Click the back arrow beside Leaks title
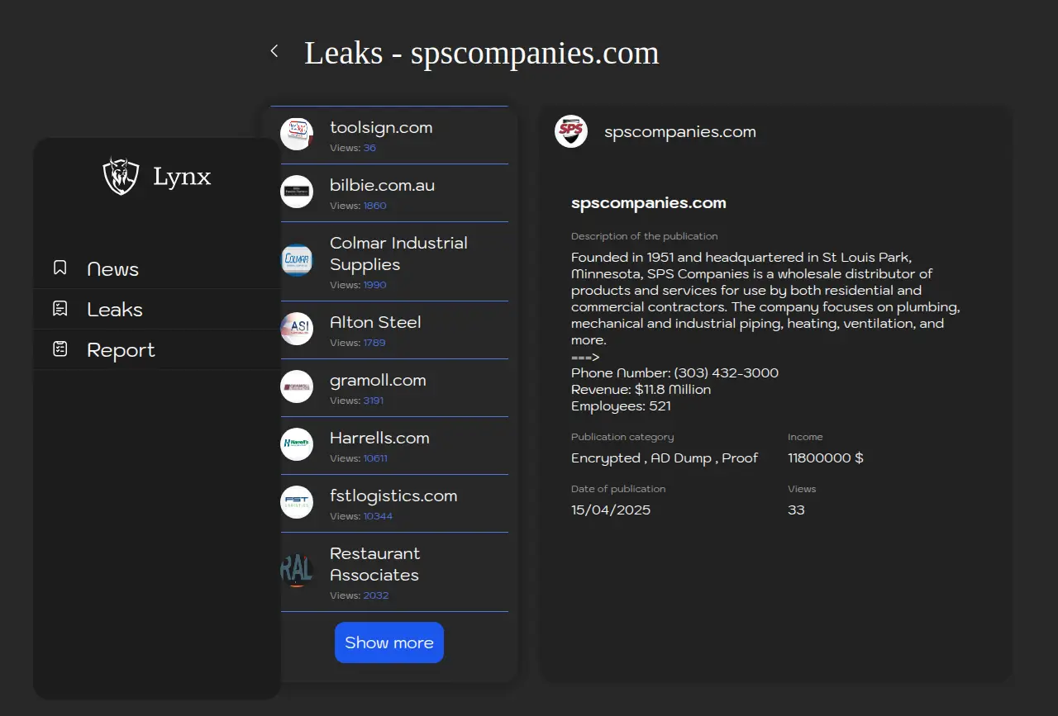The height and width of the screenshot is (716, 1058). [x=274, y=51]
